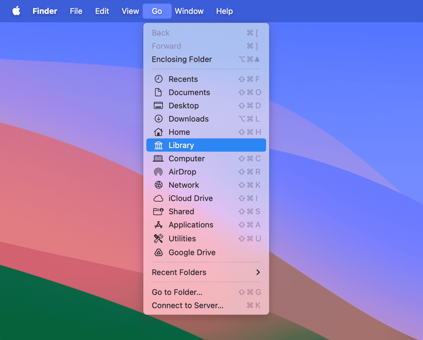The image size is (423, 340).
Task: Click the Desktop icon in Go menu
Action: (x=159, y=106)
